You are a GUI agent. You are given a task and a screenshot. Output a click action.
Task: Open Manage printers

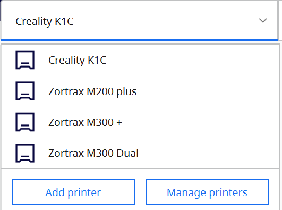click(x=207, y=192)
